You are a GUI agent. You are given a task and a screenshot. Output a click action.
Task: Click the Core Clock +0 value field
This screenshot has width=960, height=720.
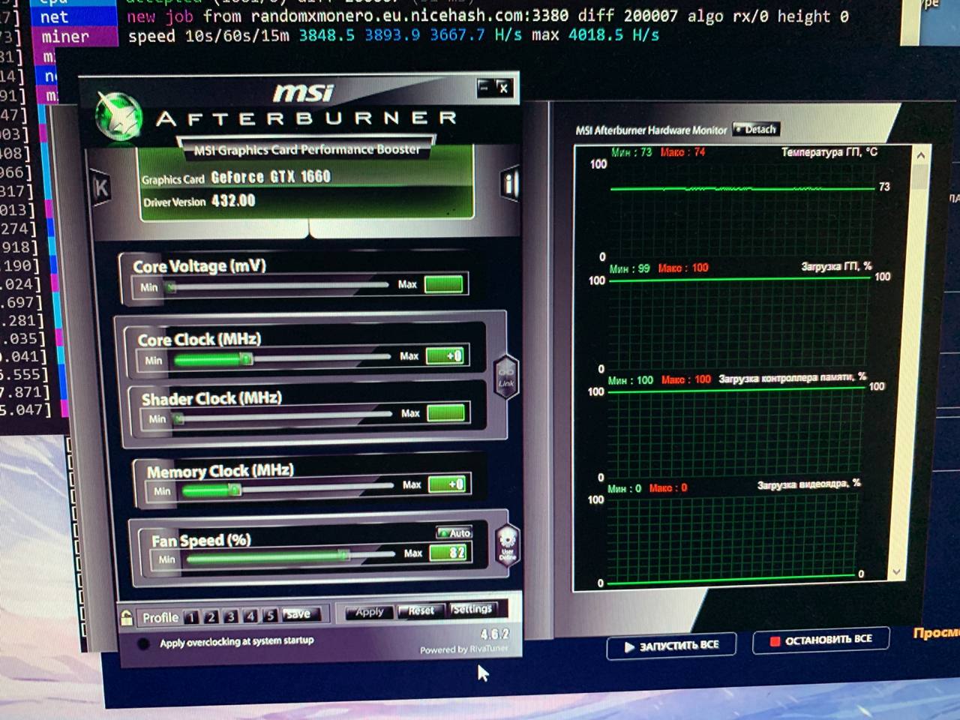[x=445, y=356]
